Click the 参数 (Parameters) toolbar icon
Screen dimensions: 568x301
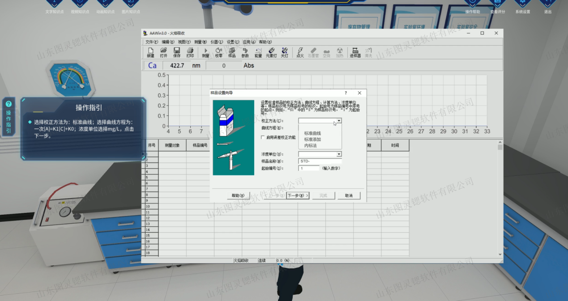tap(245, 52)
